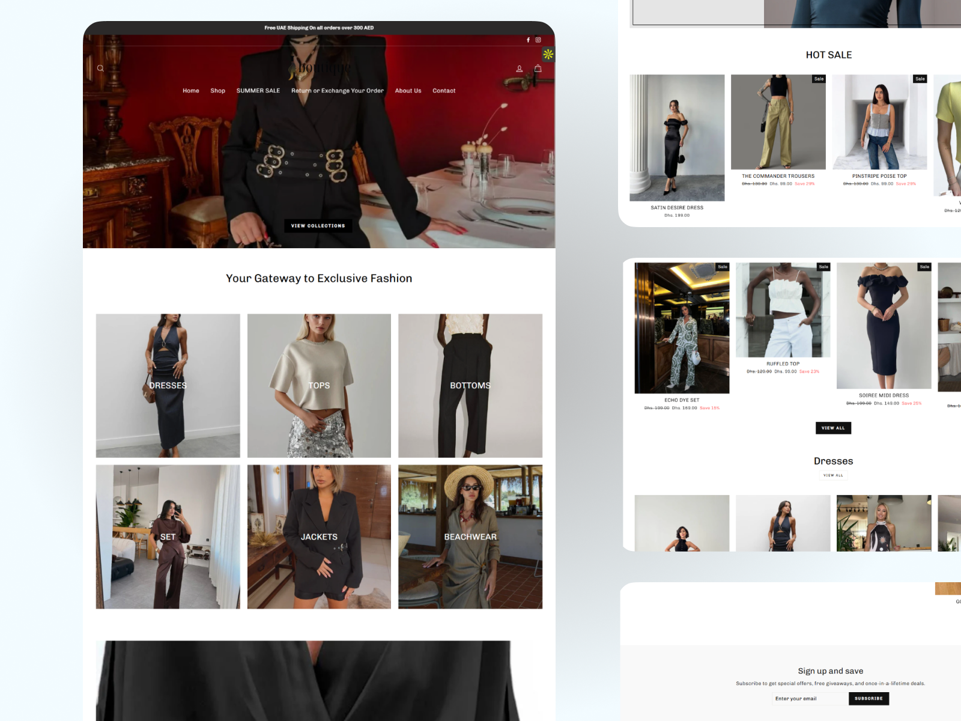
Task: Open the search icon in the header
Action: point(100,68)
